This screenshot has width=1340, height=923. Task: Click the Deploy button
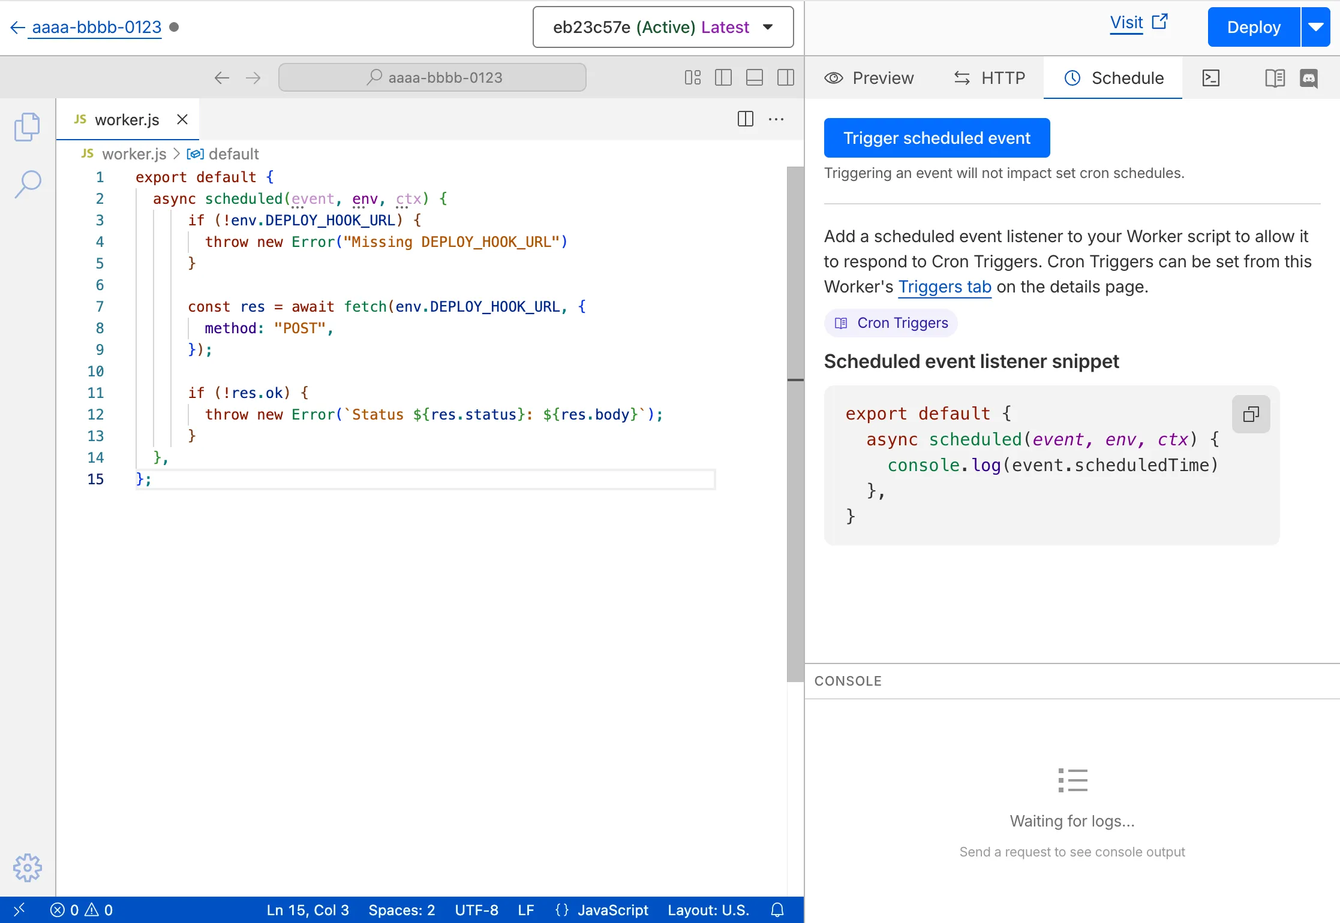[x=1254, y=27]
